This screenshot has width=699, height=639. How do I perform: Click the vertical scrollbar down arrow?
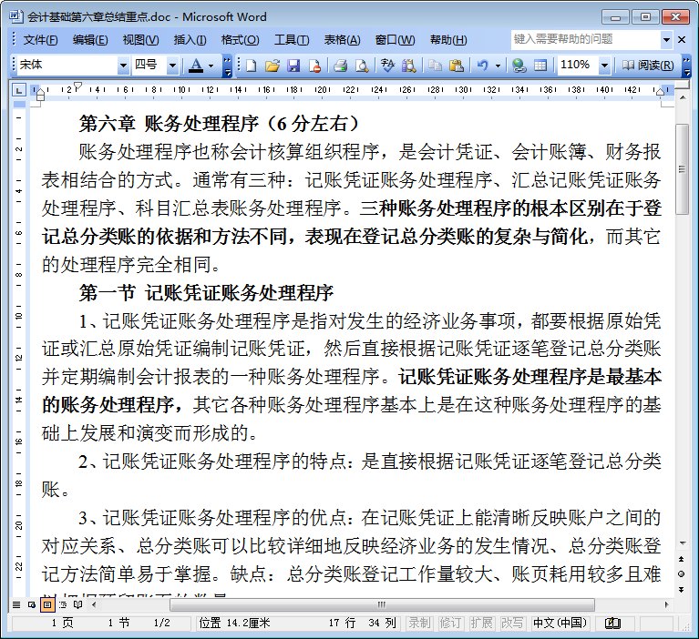pos(683,543)
